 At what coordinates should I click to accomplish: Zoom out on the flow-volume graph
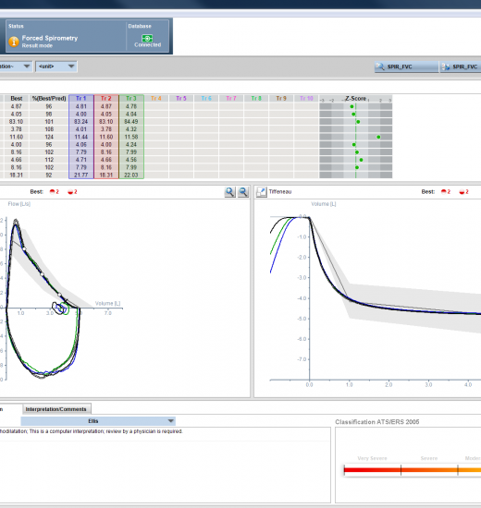coord(243,192)
